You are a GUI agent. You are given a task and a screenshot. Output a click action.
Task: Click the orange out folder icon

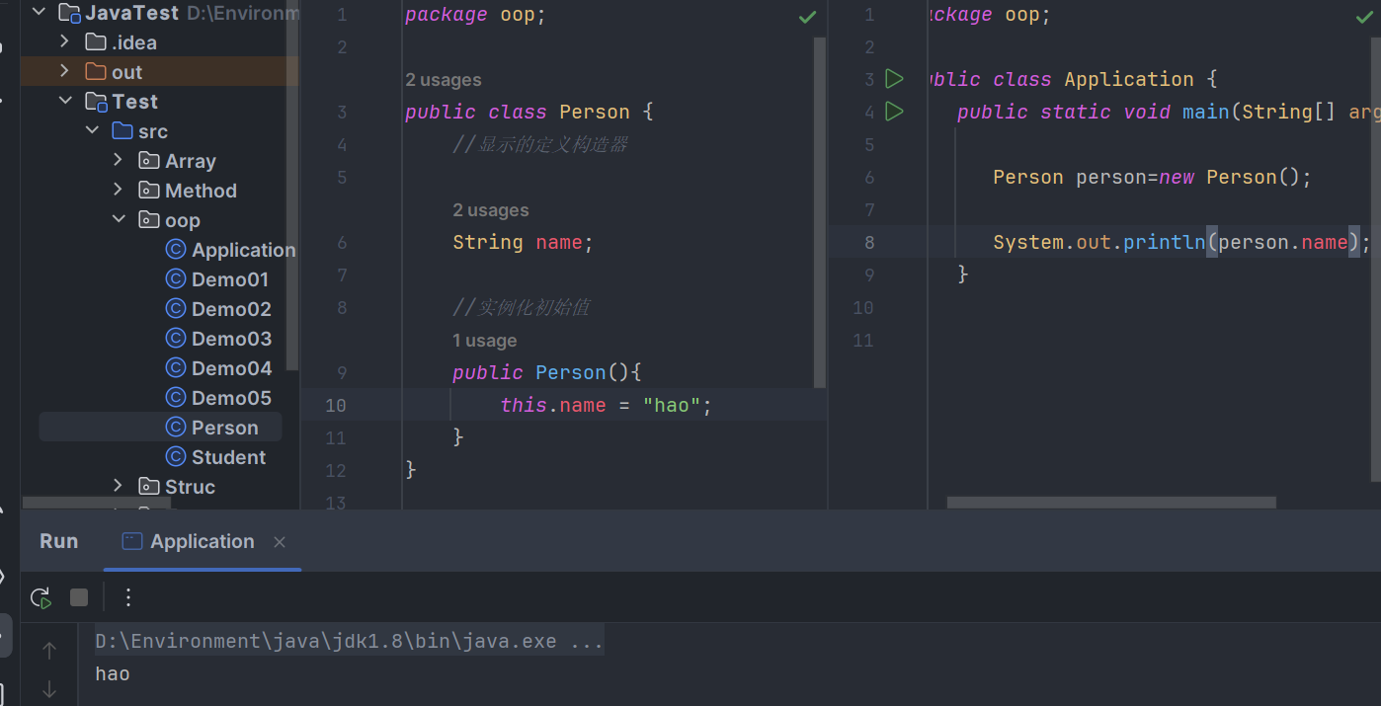[96, 72]
